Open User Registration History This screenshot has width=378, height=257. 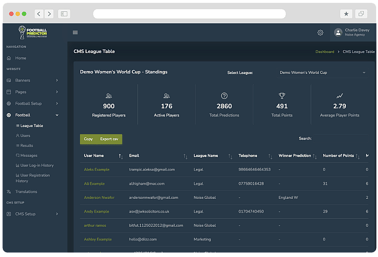click(x=33, y=178)
